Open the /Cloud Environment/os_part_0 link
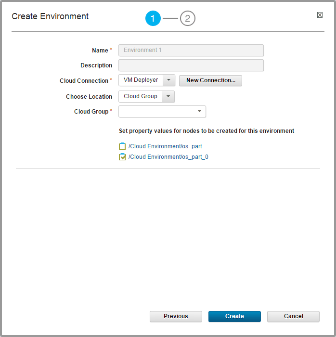The width and height of the screenshot is (336, 337). 168,157
